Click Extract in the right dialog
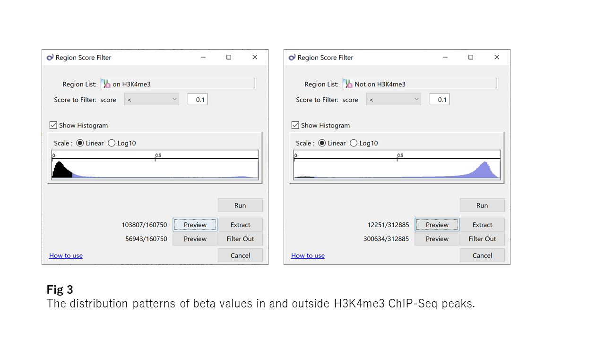Screen dimensions: 605x340 482,225
